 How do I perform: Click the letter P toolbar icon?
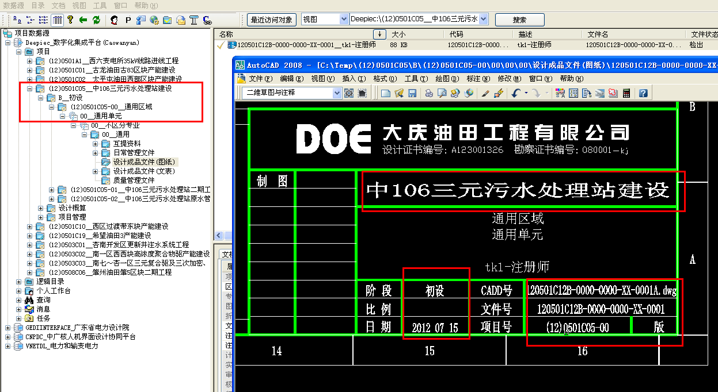(x=128, y=20)
